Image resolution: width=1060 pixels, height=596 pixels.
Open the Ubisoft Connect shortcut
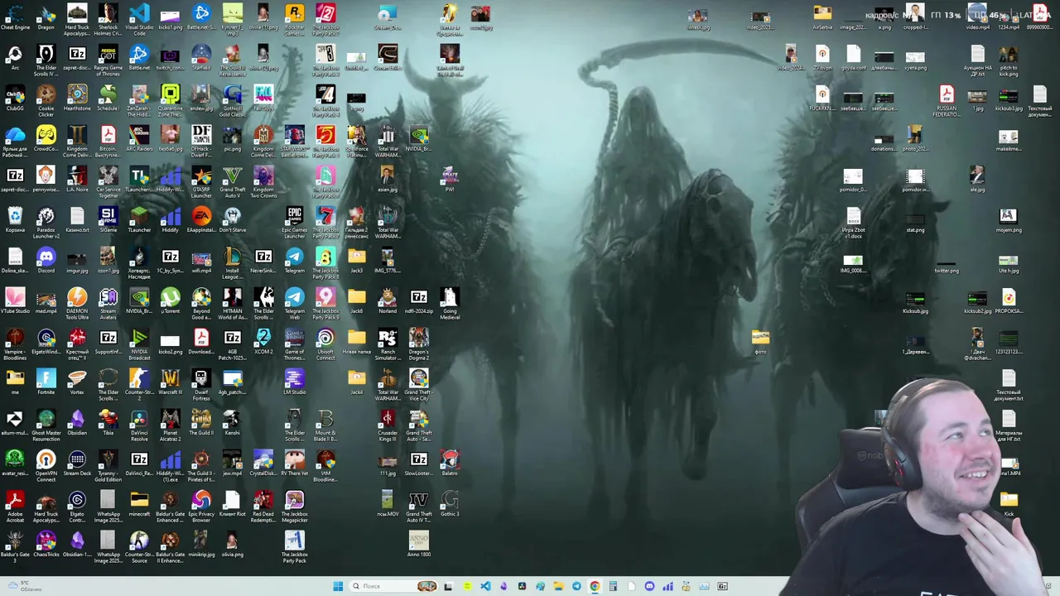click(325, 344)
